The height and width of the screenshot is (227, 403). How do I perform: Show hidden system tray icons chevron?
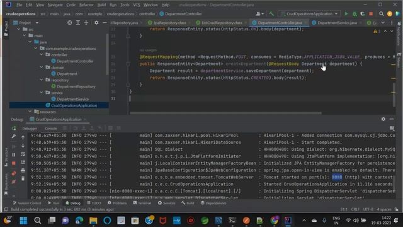pyautogui.click(x=304, y=220)
